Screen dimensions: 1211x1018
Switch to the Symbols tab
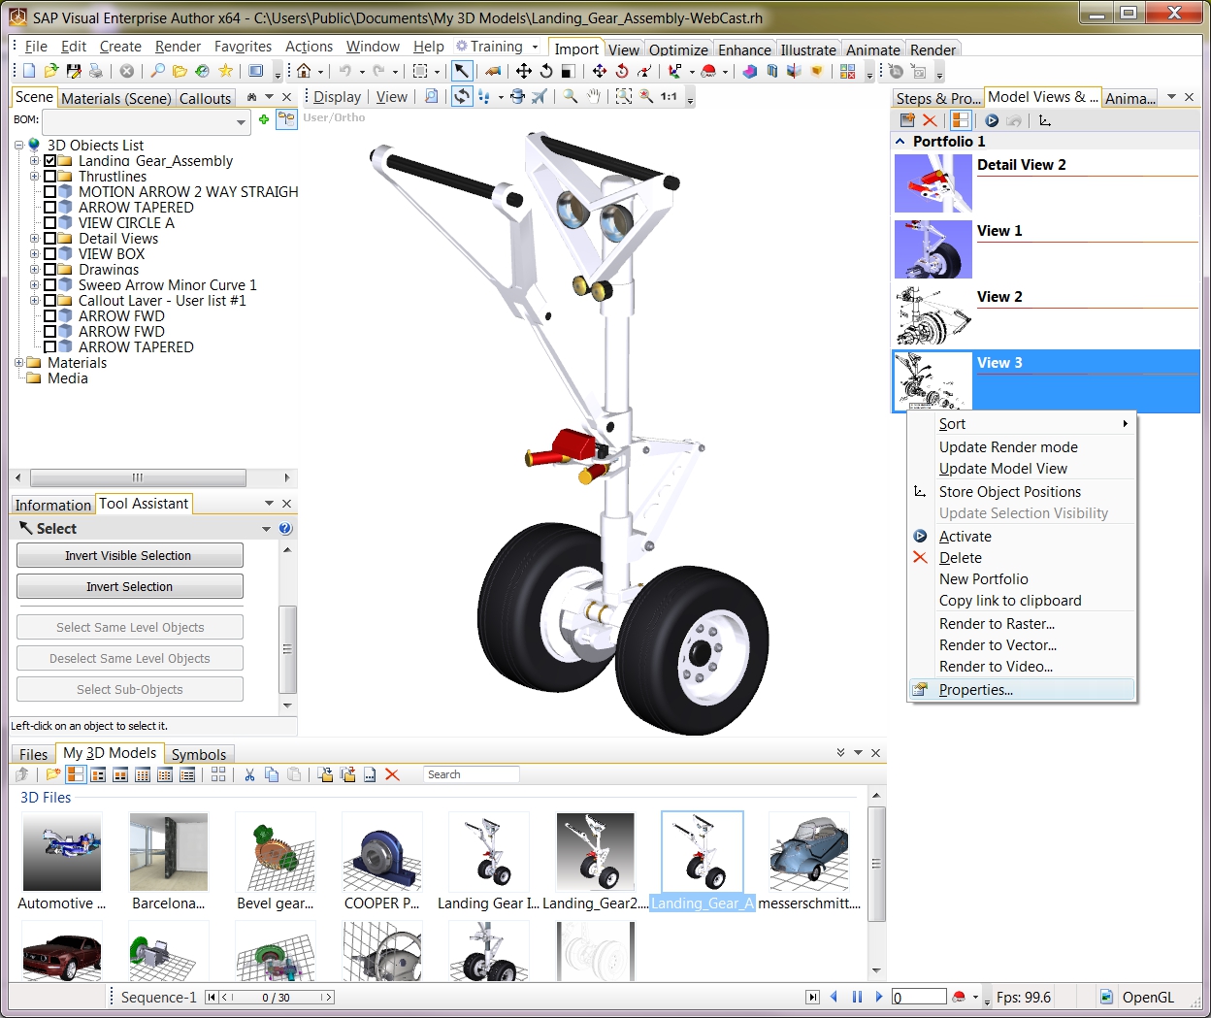click(199, 754)
